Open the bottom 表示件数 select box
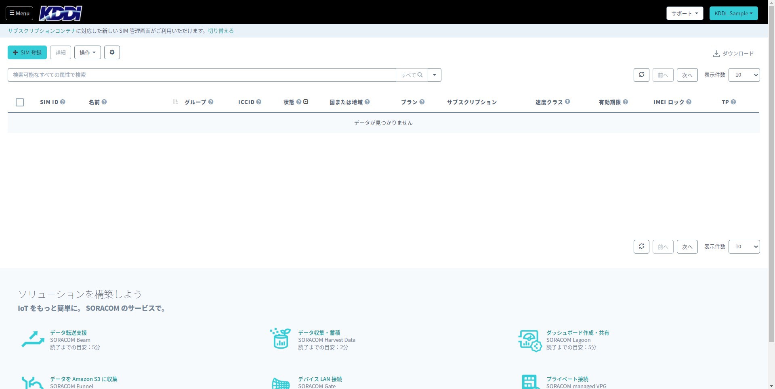 [744, 247]
